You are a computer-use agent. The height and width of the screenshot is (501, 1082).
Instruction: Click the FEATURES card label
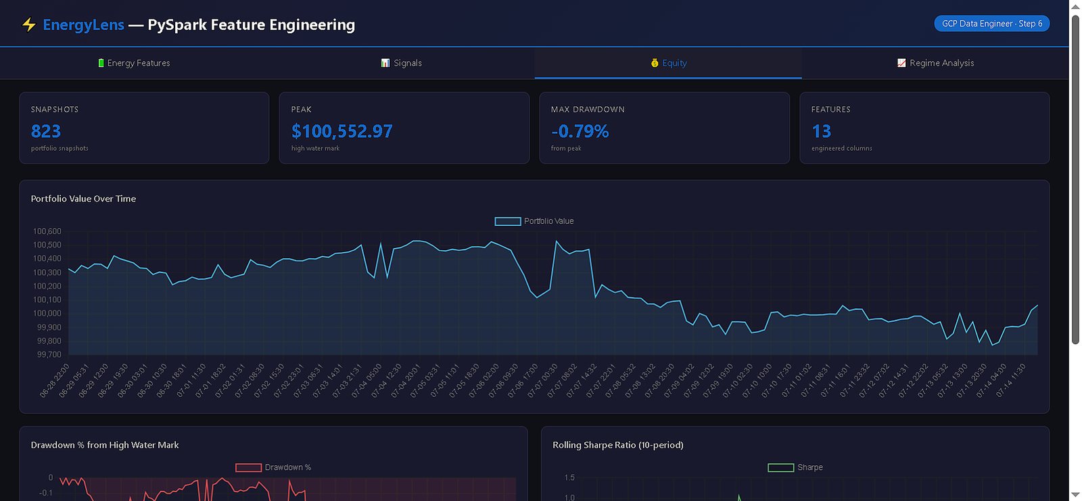tap(831, 110)
